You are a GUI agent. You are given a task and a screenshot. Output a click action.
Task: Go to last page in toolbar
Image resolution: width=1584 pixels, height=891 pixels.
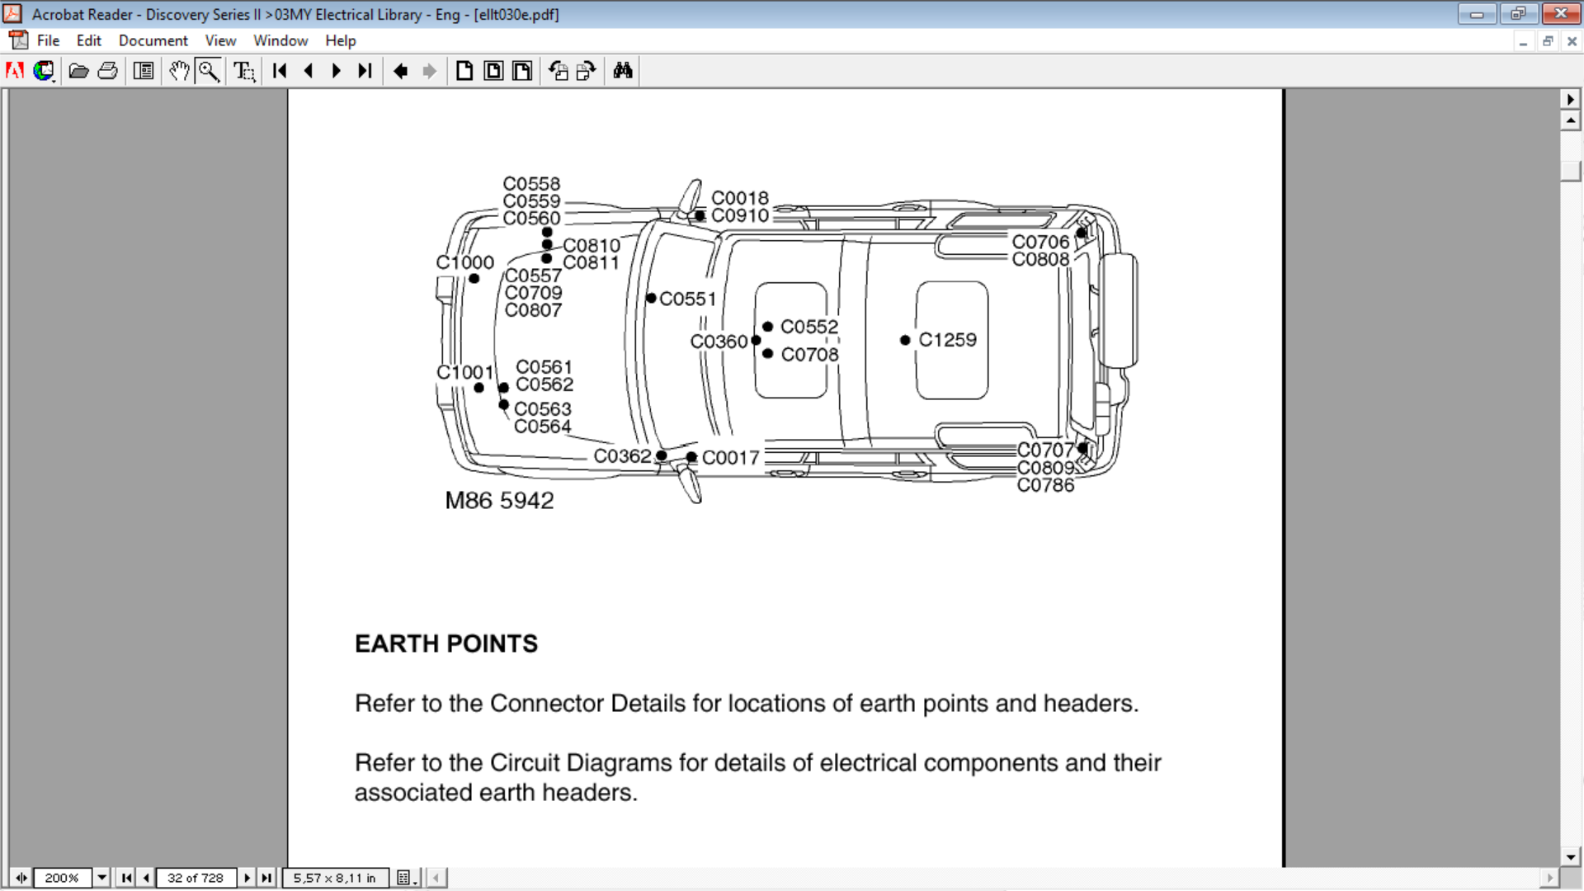[x=365, y=71]
